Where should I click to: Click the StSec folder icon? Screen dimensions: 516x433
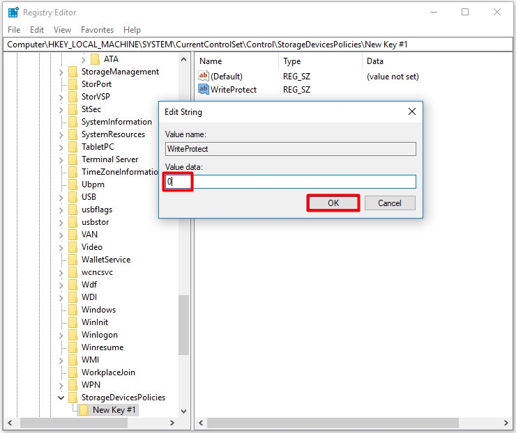tap(73, 109)
